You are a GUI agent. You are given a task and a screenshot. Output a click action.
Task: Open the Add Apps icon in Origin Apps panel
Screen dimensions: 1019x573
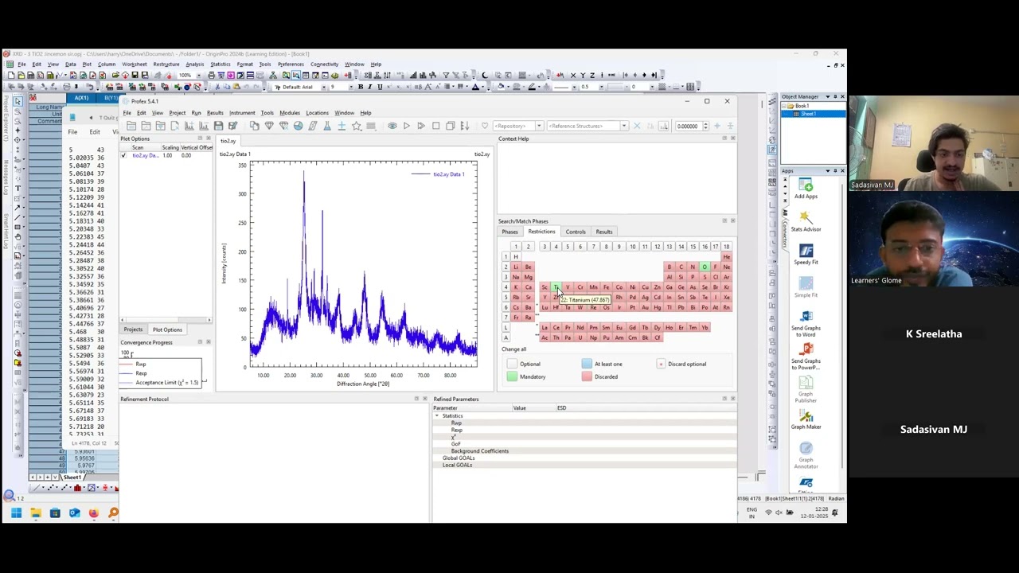point(806,189)
